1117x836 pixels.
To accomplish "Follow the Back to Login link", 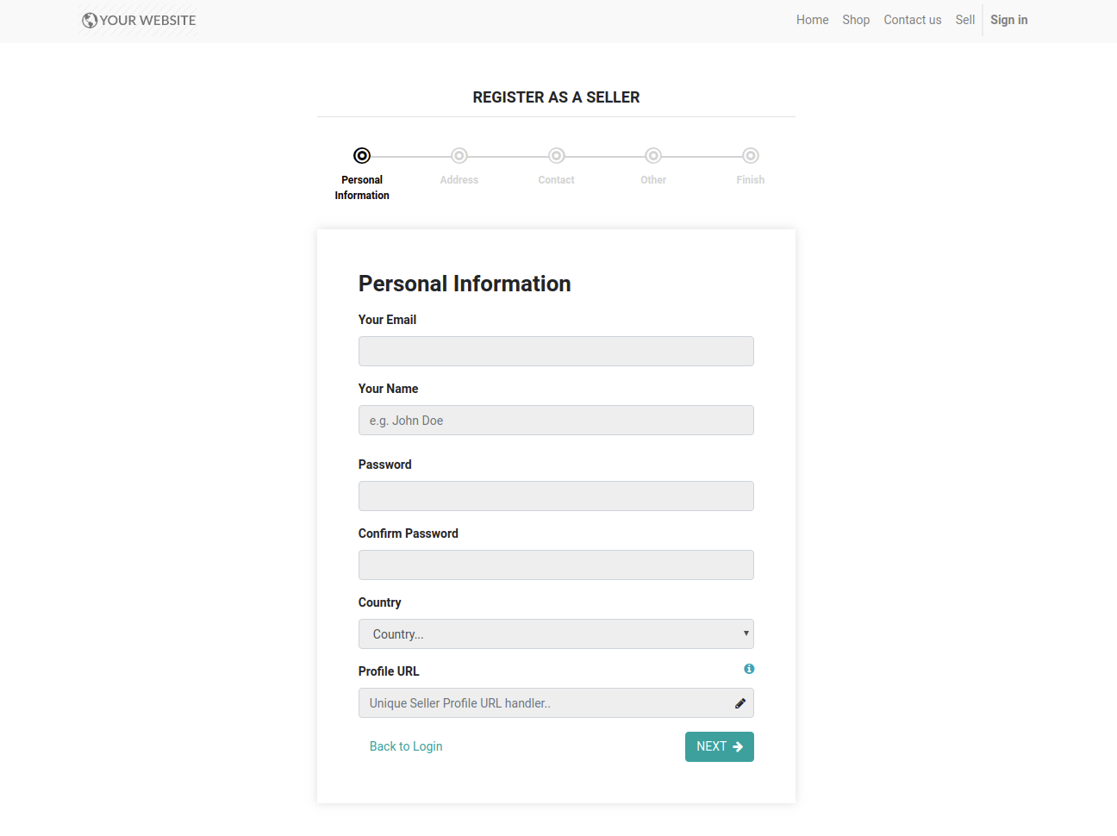I will tap(406, 746).
